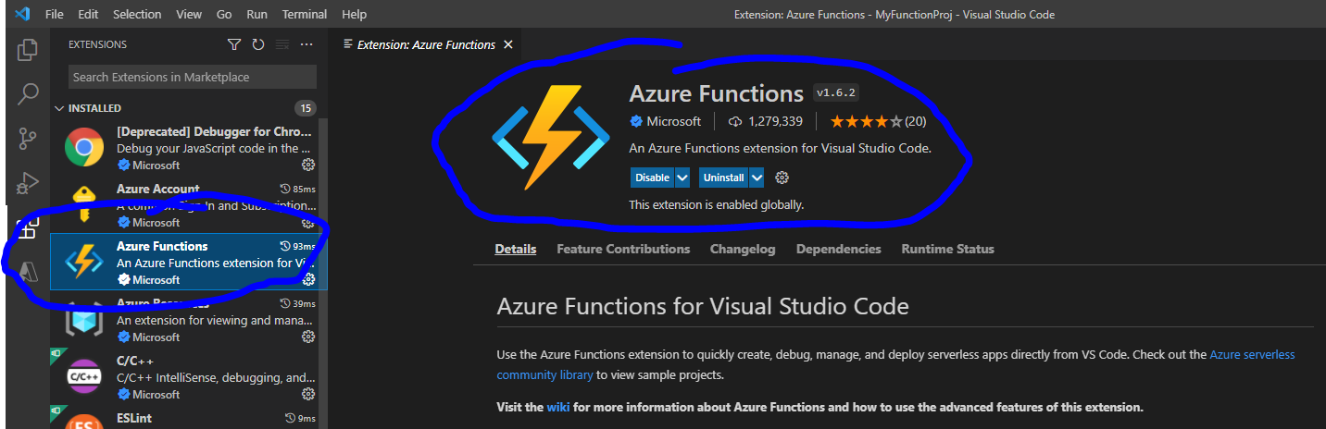Switch to the Feature Contributions tab

pos(623,249)
